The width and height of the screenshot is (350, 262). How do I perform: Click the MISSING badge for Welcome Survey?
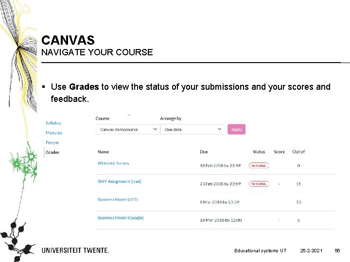coord(259,166)
